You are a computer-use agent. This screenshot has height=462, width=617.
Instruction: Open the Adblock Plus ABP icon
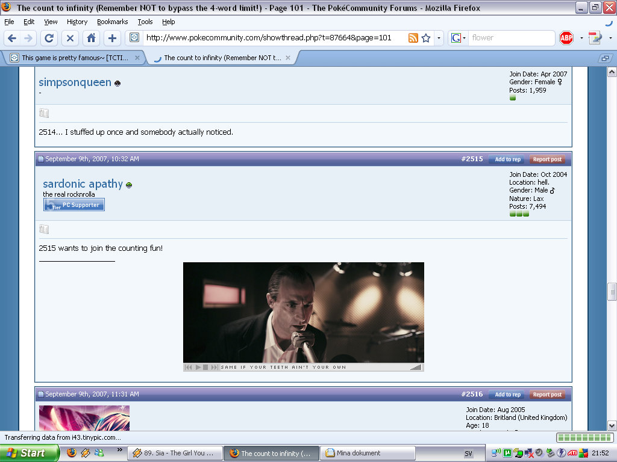[x=566, y=38]
